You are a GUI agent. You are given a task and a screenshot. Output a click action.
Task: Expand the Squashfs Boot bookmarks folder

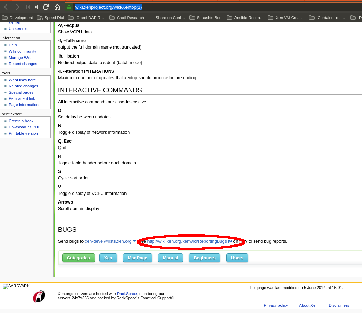[206, 18]
